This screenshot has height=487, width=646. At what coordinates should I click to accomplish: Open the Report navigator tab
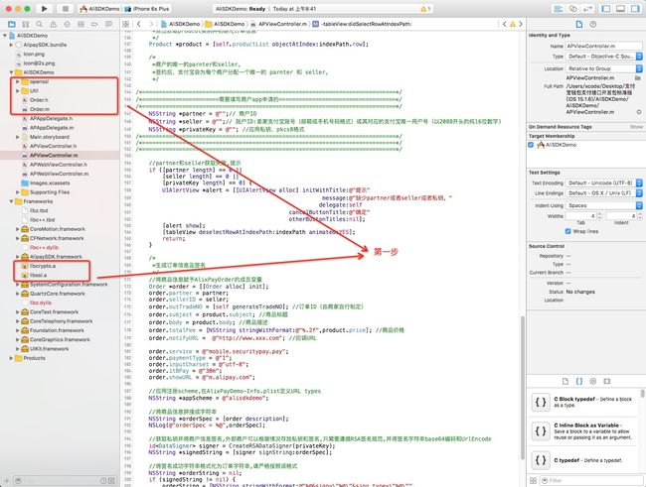coord(108,24)
